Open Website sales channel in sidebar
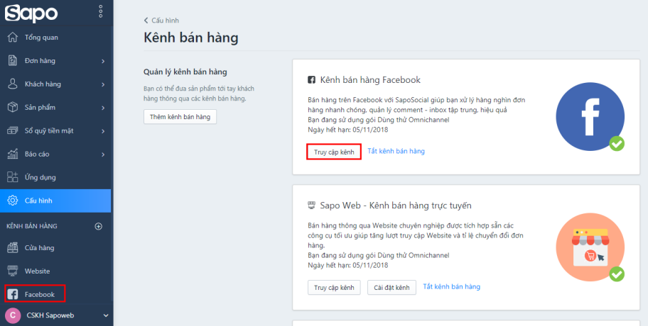Image resolution: width=648 pixels, height=326 pixels. (x=55, y=271)
